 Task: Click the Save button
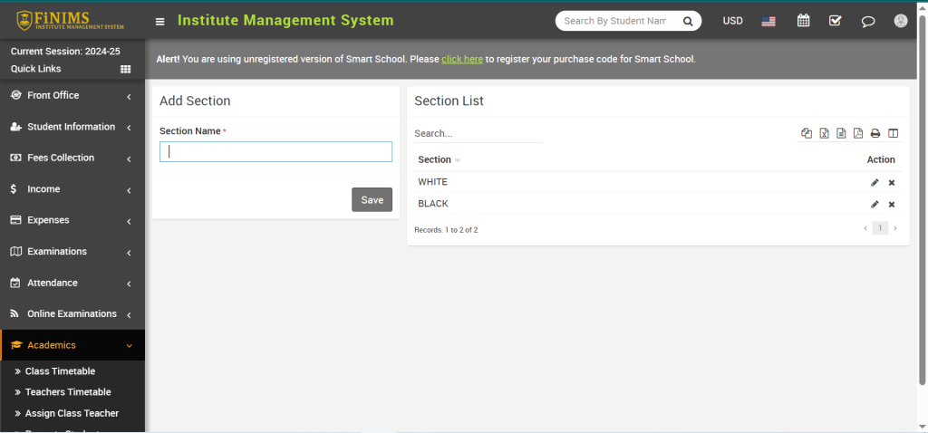click(372, 200)
